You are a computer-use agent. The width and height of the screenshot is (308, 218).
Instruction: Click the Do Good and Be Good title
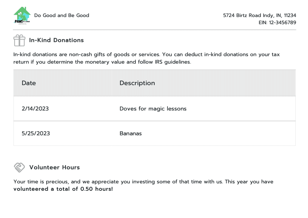(61, 15)
